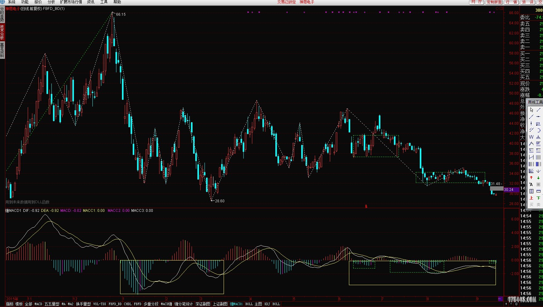Select the 深证副图 indicator tab
This screenshot has height=307, width=543.
(203, 304)
